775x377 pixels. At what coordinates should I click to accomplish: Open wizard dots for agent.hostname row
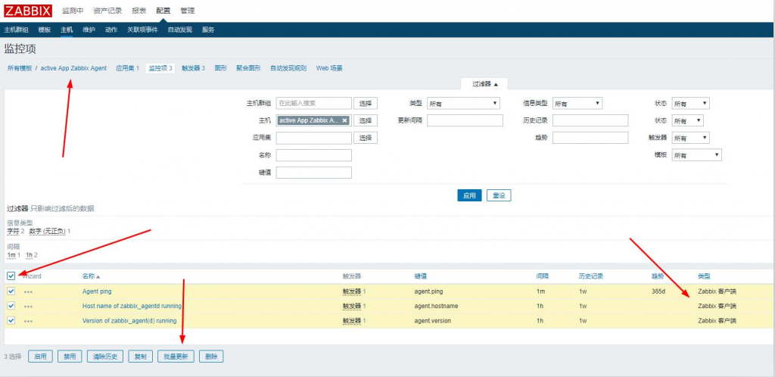point(28,307)
